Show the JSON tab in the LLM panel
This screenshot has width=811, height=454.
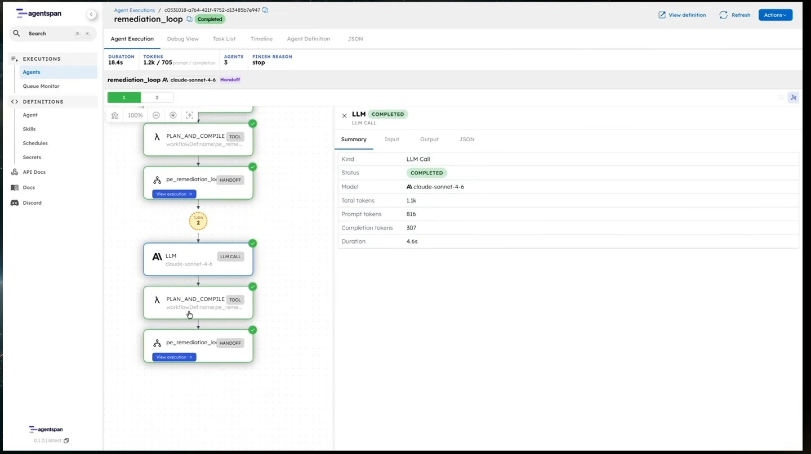(x=467, y=140)
